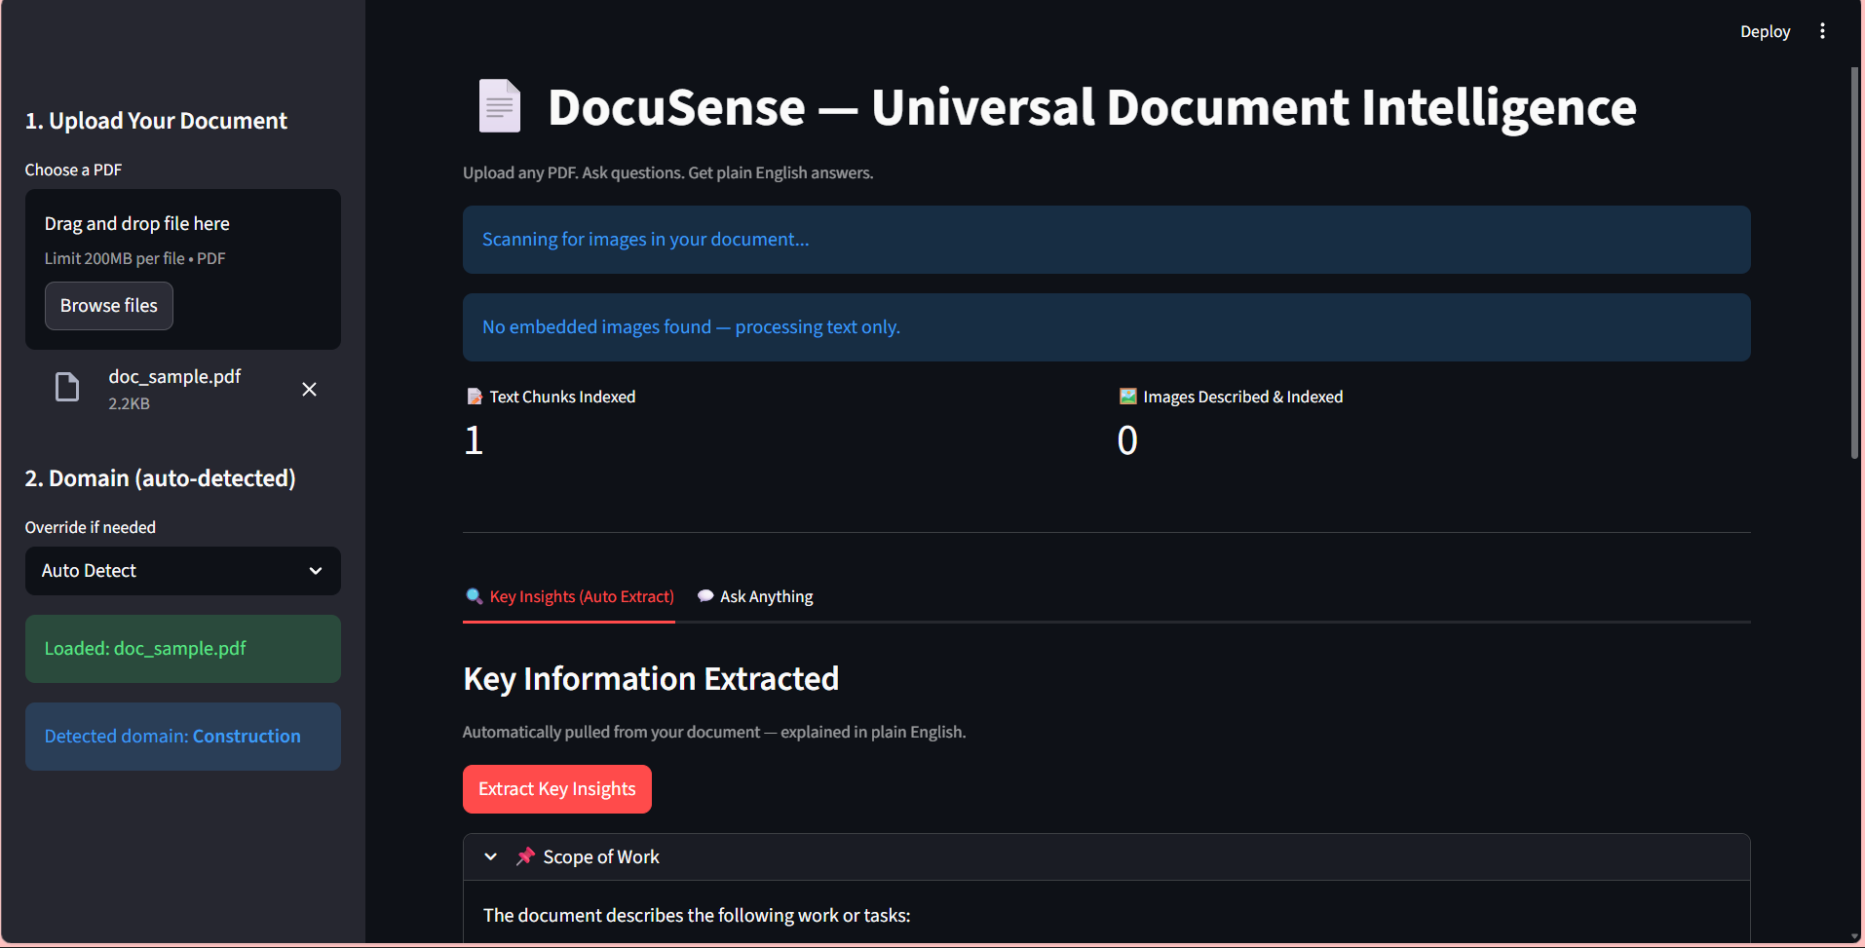Click the Extract Key Insights button
Screen dimensions: 1865x948
point(556,788)
